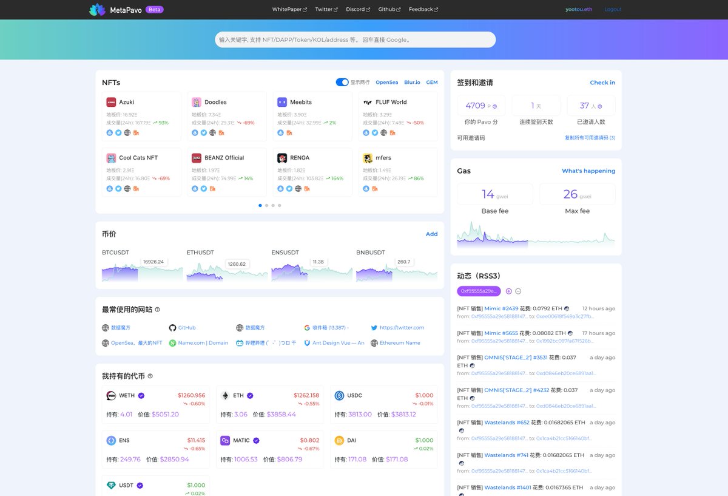Open Azuki's Twitter icon link
The width and height of the screenshot is (728, 496).
[x=118, y=132]
